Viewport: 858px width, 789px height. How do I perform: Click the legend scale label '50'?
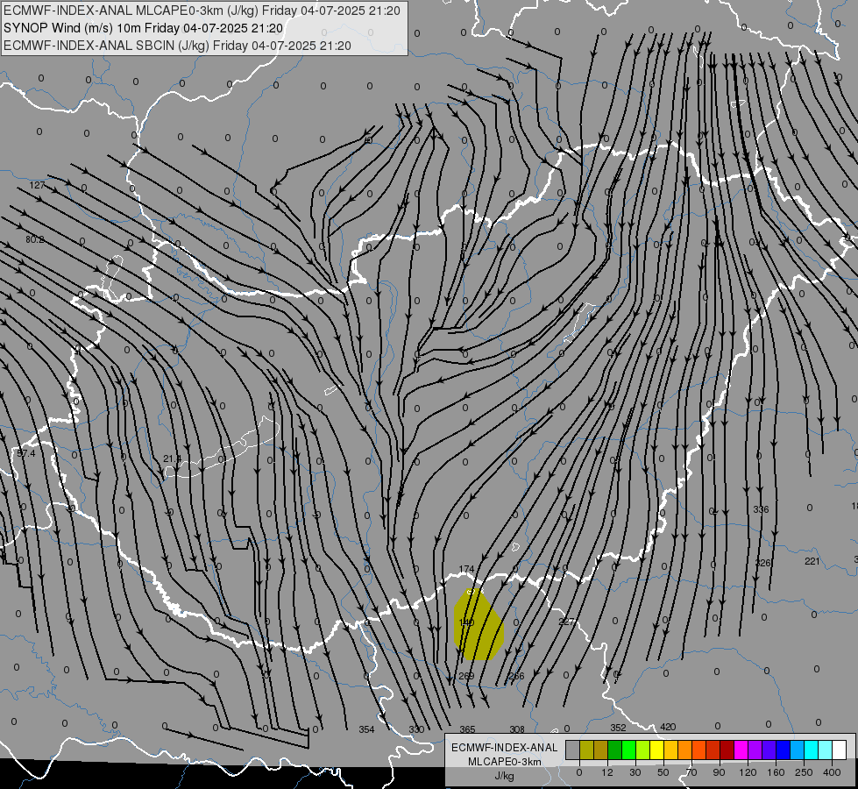663,772
